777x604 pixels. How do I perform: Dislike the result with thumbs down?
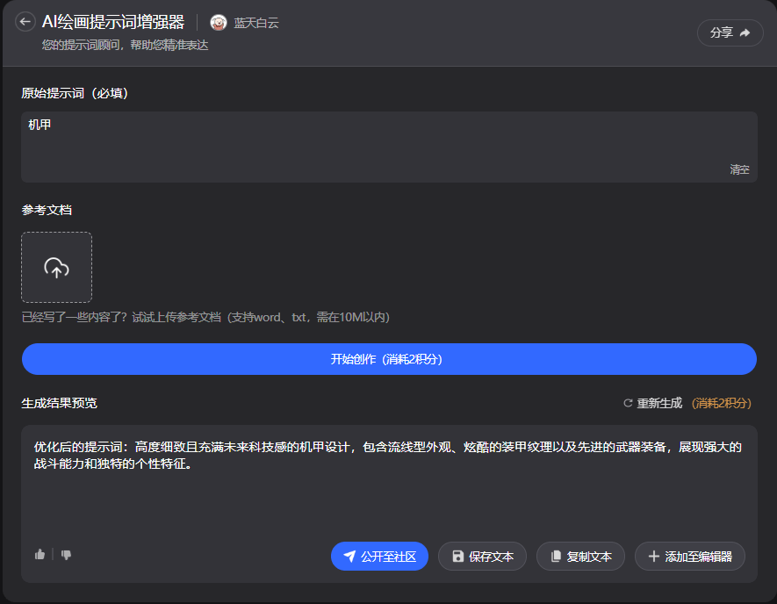click(x=66, y=554)
